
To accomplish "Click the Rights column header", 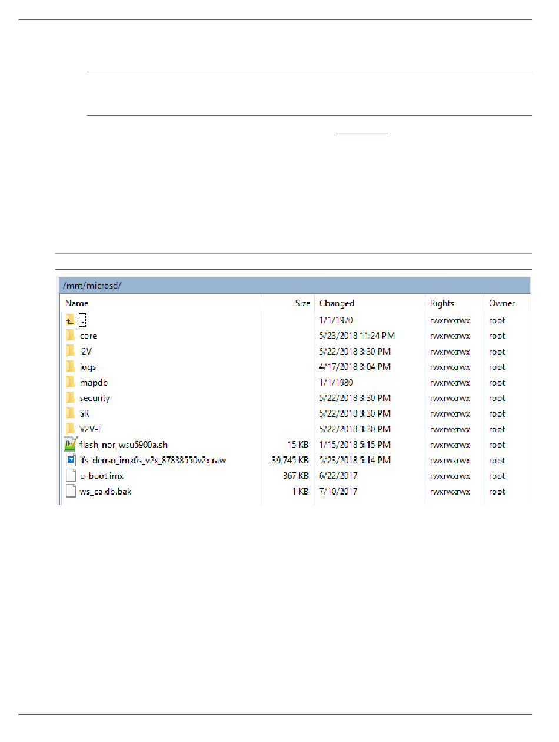I will [x=442, y=303].
